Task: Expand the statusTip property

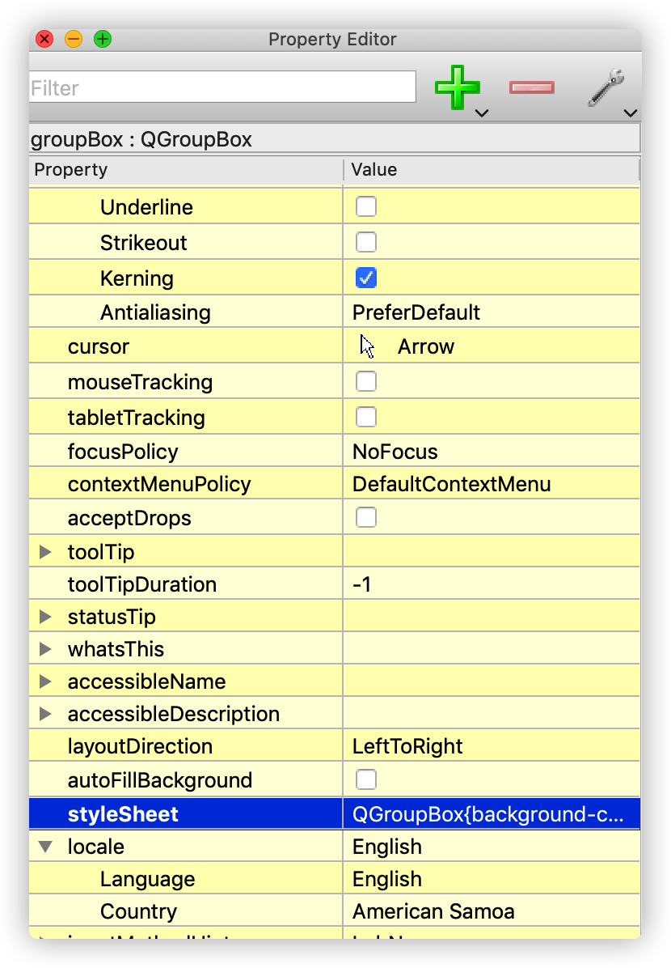Action: 45,617
